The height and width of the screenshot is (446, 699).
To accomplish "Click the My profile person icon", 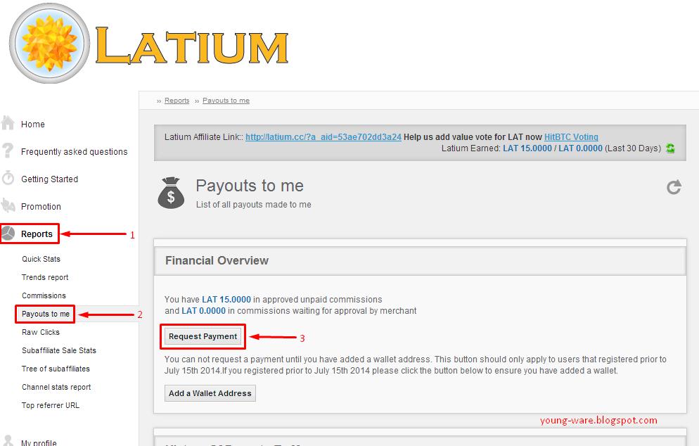I will (8, 440).
